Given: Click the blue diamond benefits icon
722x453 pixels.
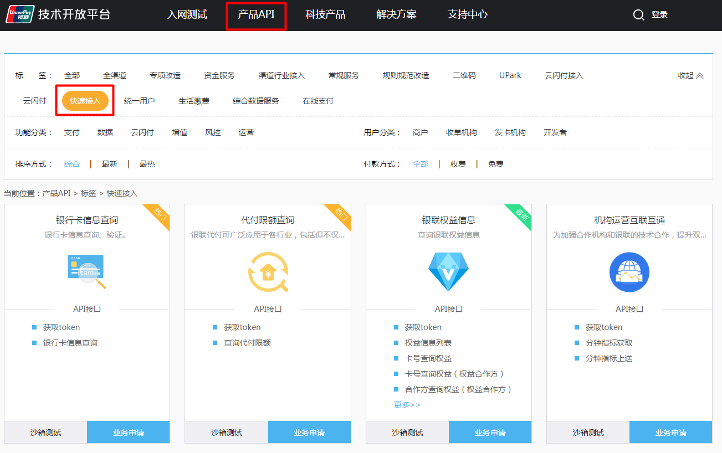Looking at the screenshot, I should tap(448, 271).
